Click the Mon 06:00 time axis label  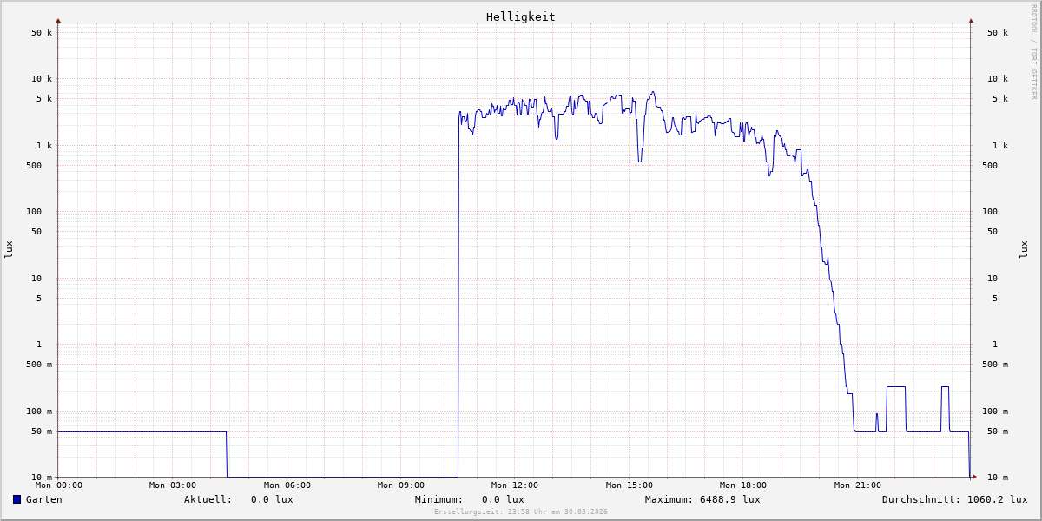click(x=287, y=485)
